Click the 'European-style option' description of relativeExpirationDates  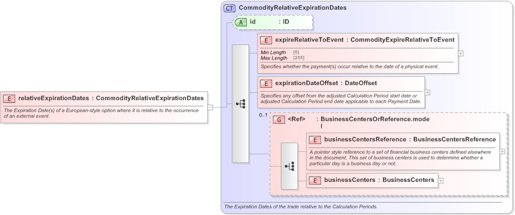(101, 113)
